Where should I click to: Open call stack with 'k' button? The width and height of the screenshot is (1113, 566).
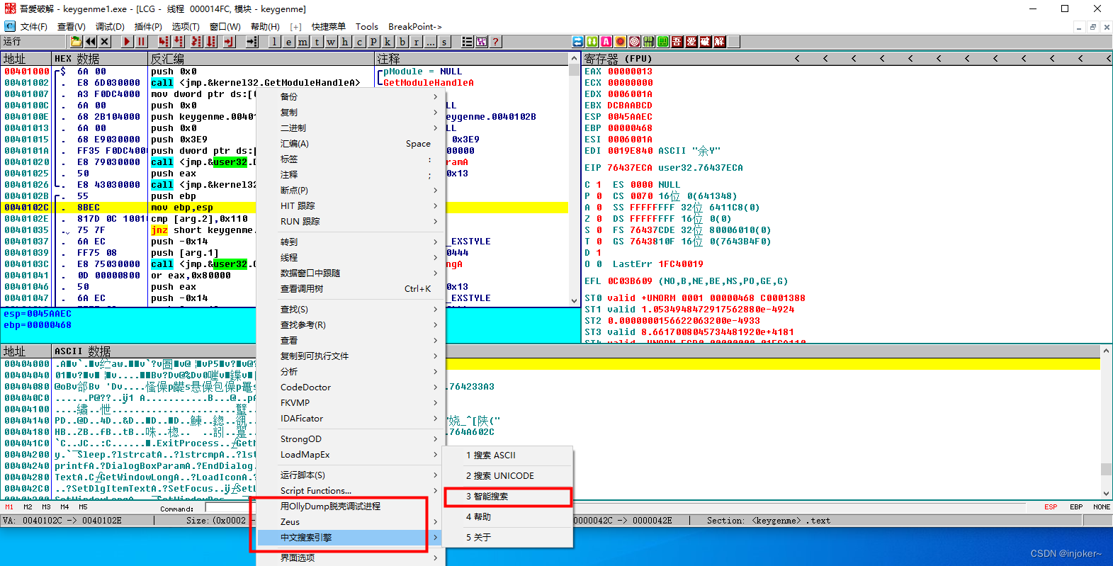click(x=388, y=42)
